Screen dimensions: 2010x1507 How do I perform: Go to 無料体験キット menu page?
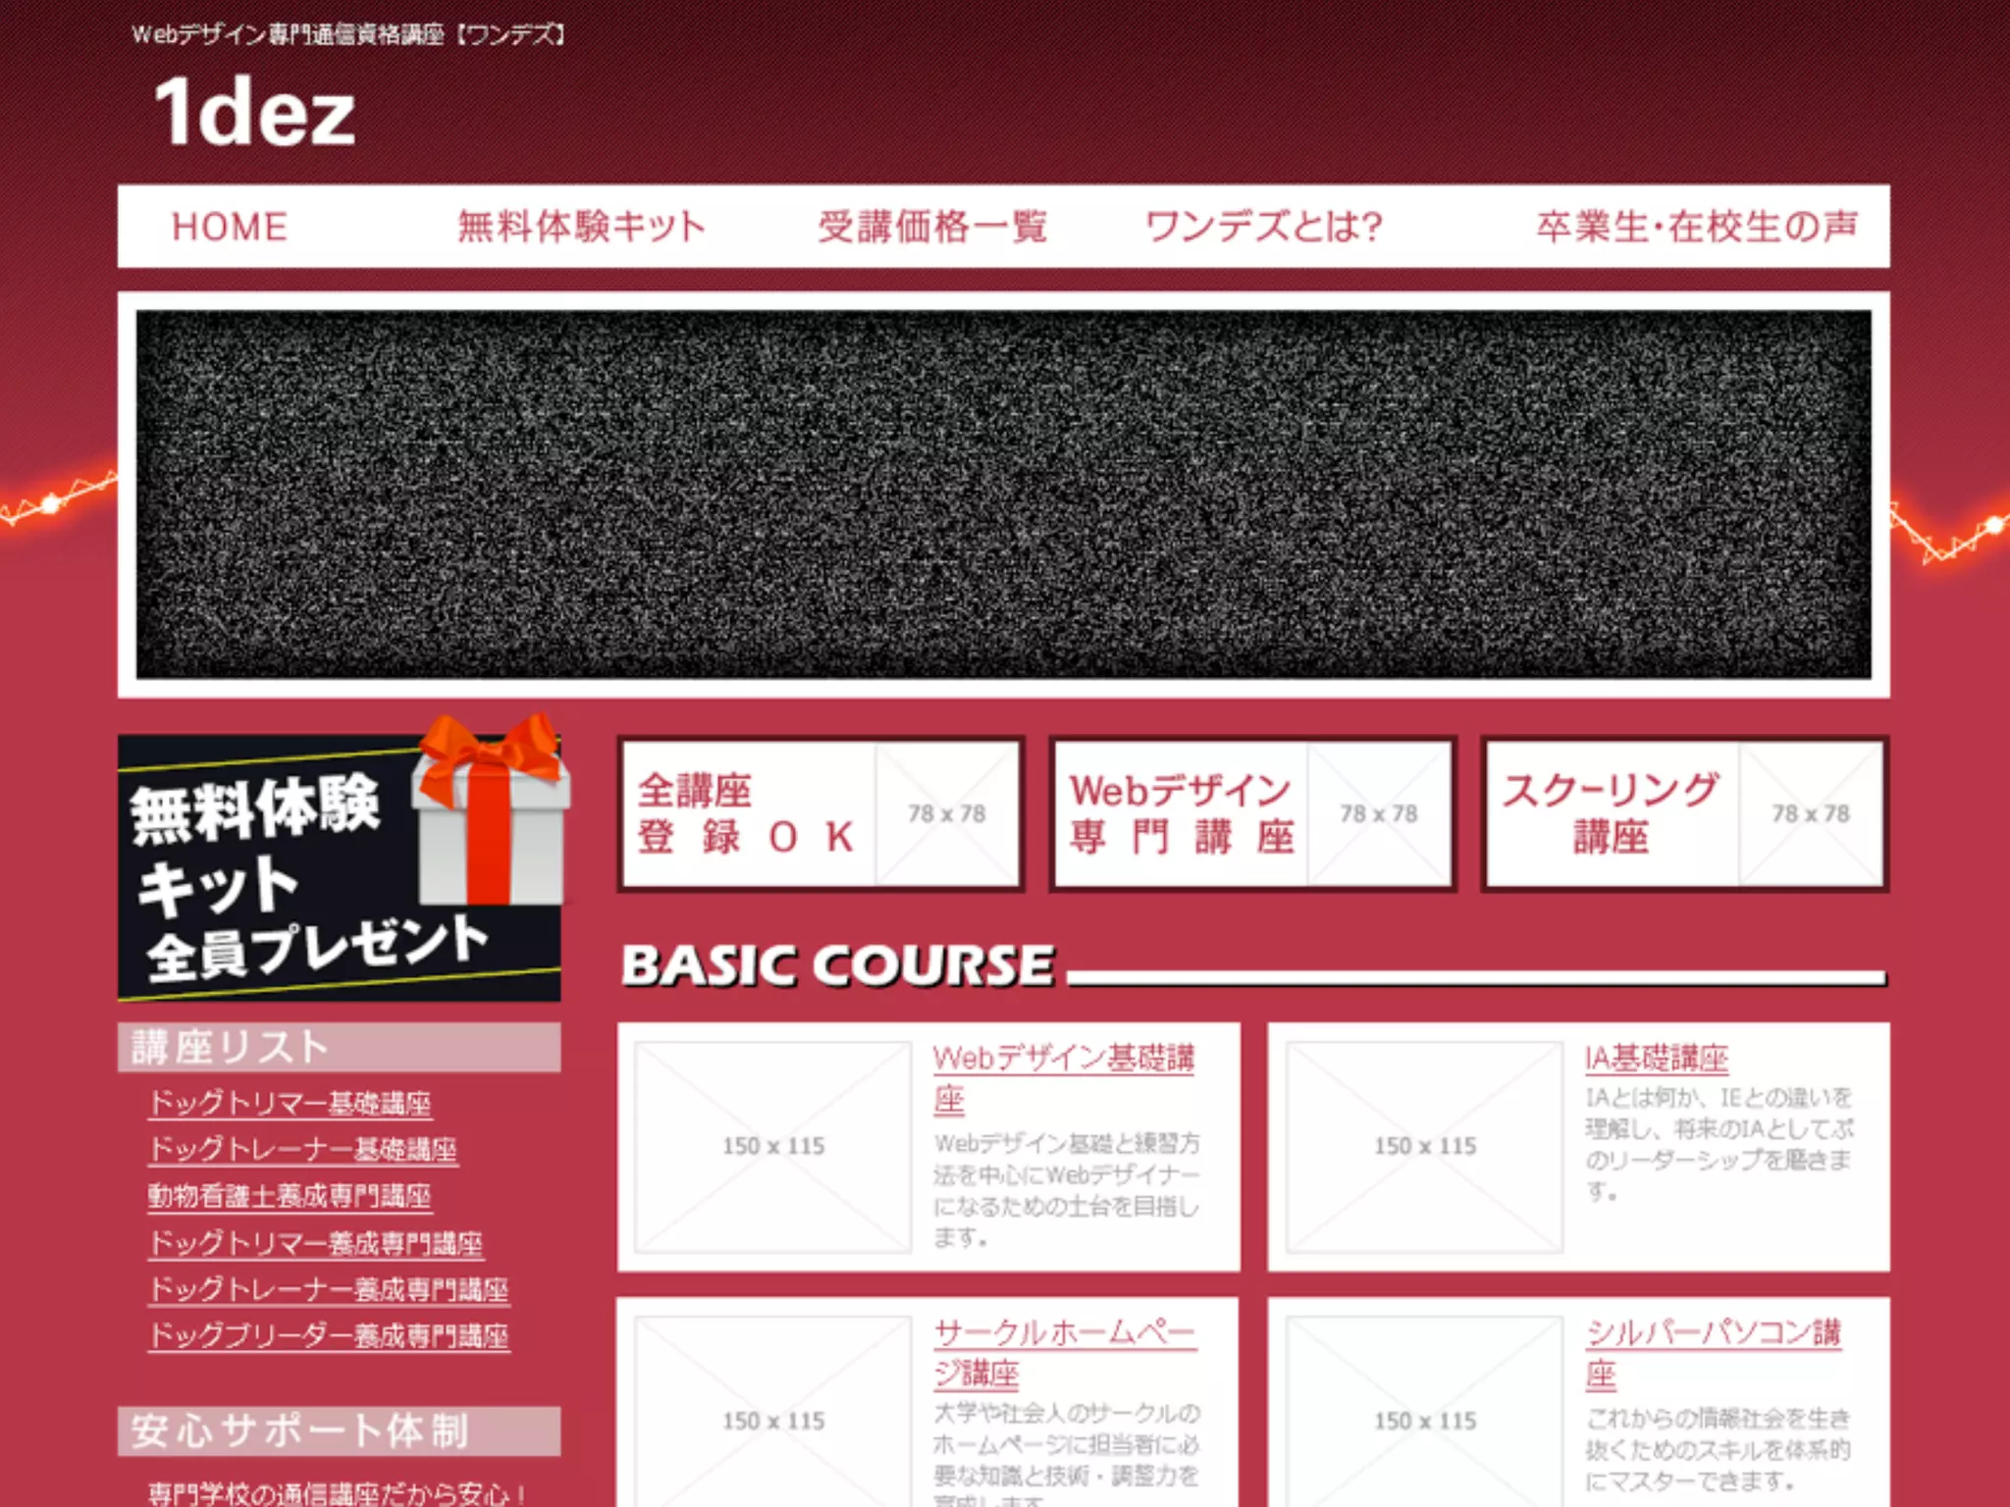tap(581, 227)
